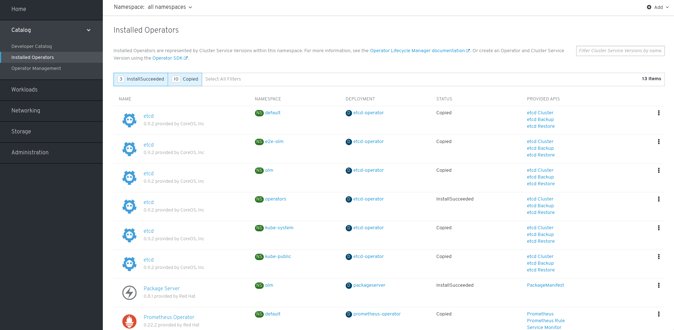Sort table by Namespace column header
674x330 pixels.
pyautogui.click(x=268, y=99)
